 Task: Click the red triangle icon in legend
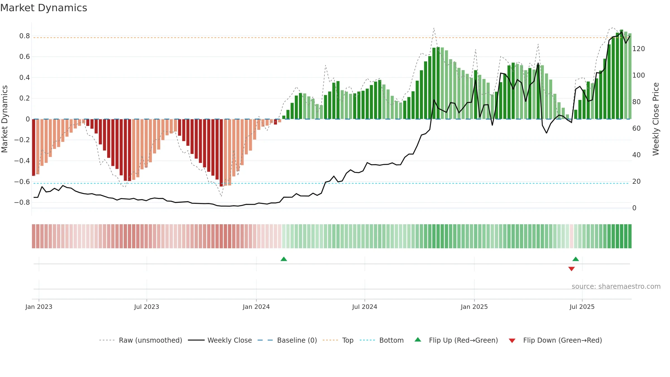click(x=512, y=341)
